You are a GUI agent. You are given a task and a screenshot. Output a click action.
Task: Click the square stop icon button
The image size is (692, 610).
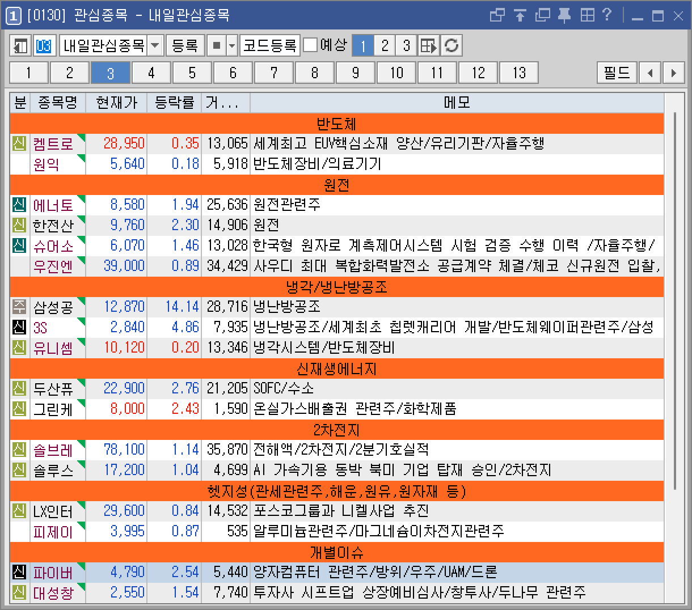coord(216,45)
